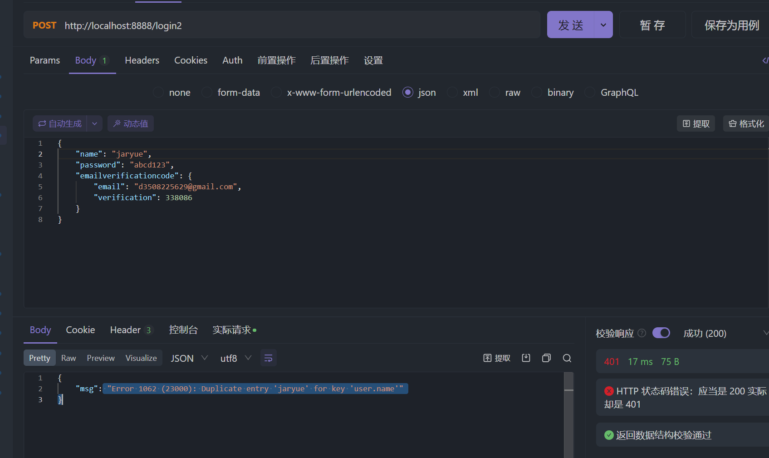The height and width of the screenshot is (458, 769).
Task: Open the request Headers tab
Action: pyautogui.click(x=142, y=60)
